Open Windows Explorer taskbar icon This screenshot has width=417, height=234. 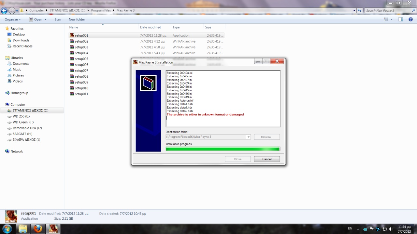click(x=22, y=229)
